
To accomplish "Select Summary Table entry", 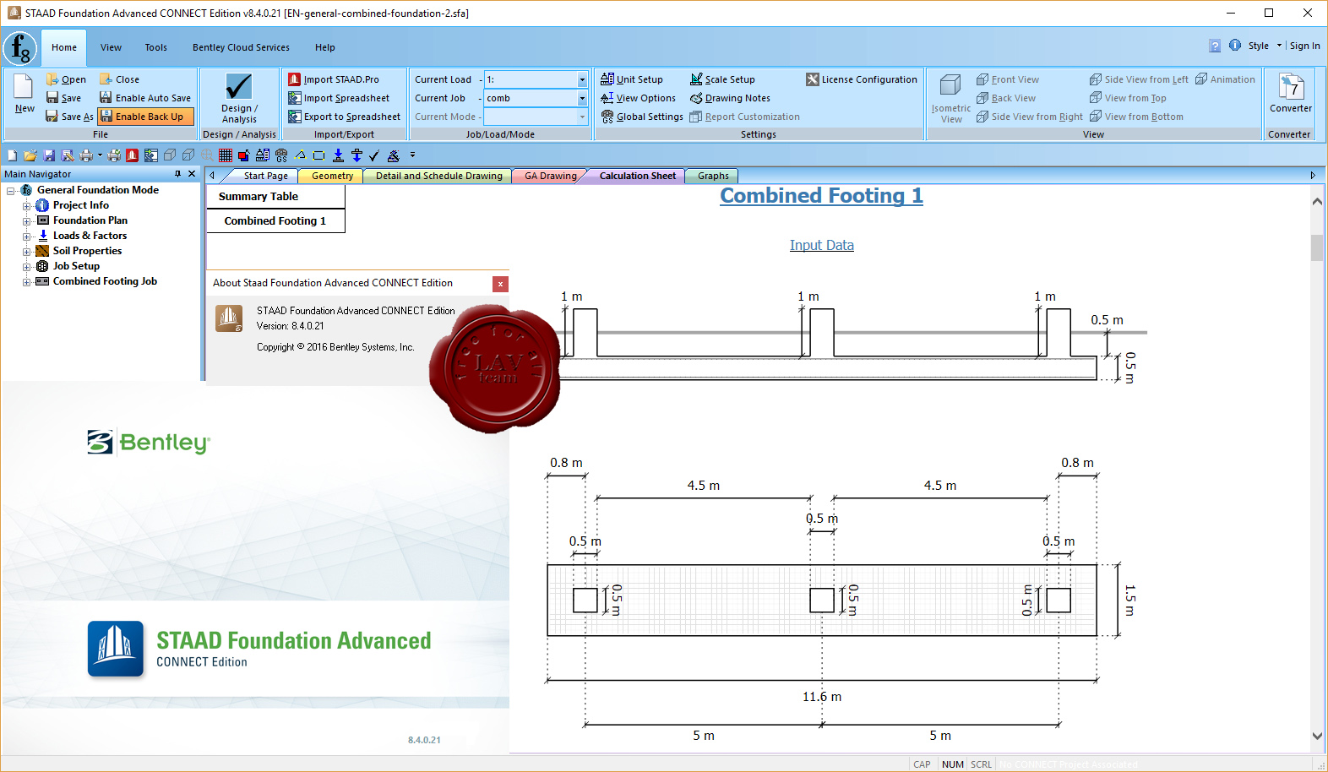I will (x=276, y=197).
